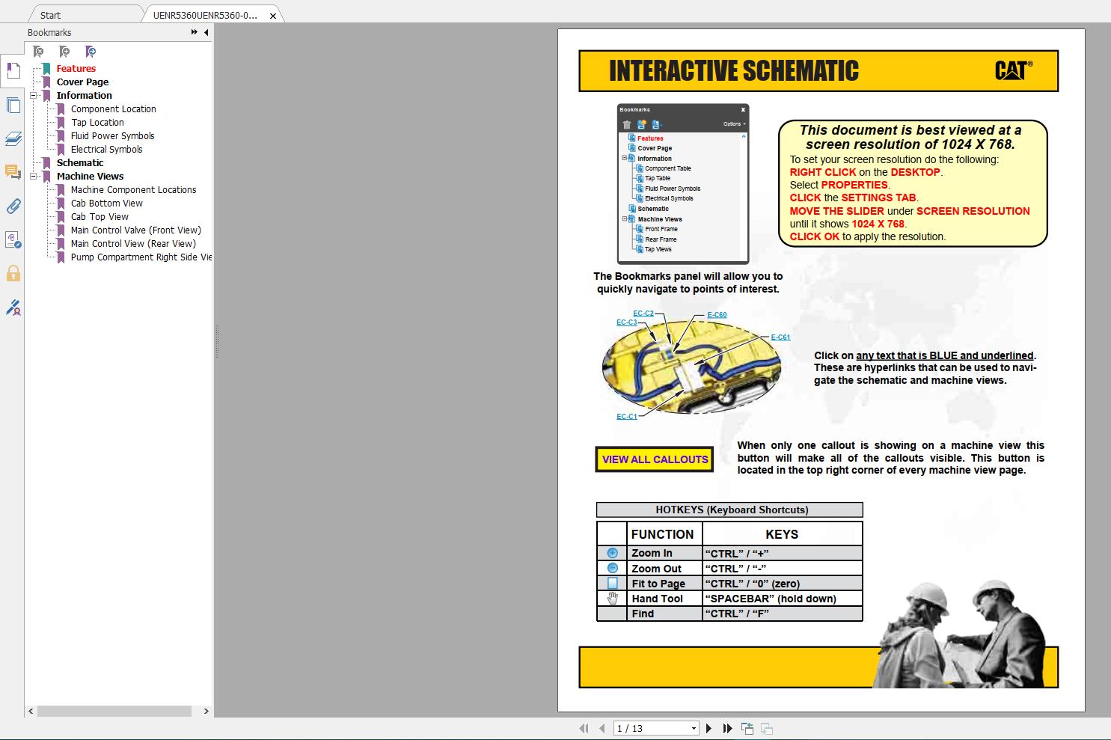Collapse the Bookmarks panel with the left arrow
Viewport: 1111px width, 740px height.
point(206,32)
